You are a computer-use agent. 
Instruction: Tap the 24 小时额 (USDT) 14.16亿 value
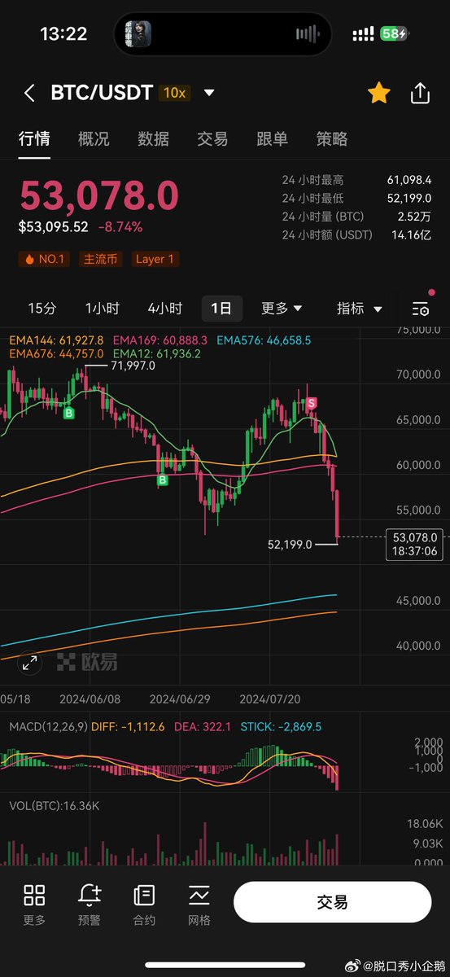(x=410, y=235)
